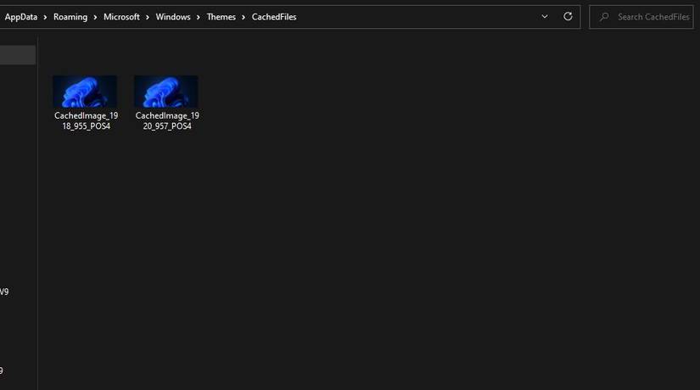
Task: Expand chevron after Themes in breadcrumb
Action: 244,17
